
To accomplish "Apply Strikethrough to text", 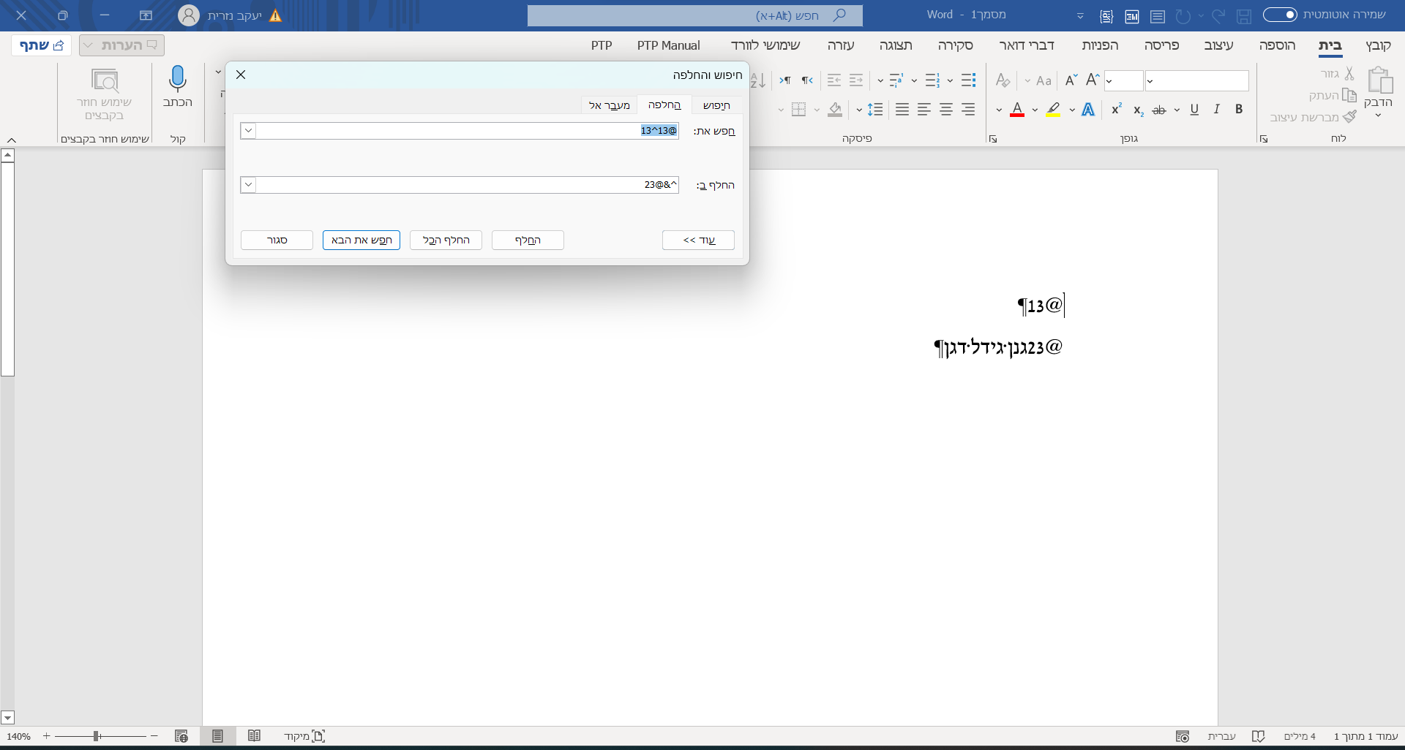I will pos(1159,110).
